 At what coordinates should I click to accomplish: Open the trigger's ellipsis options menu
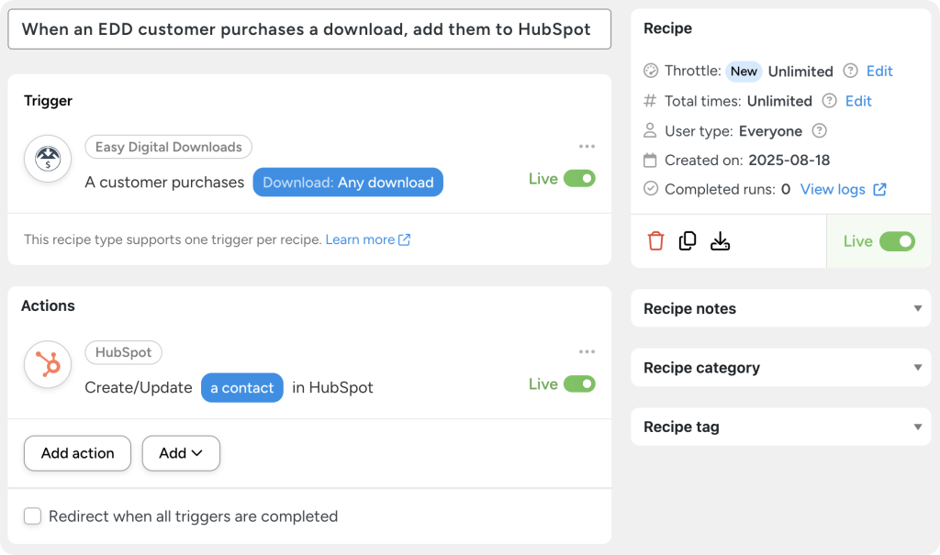[587, 146]
